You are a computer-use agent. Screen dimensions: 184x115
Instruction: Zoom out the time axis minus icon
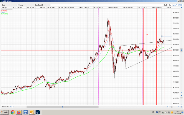[170, 107]
